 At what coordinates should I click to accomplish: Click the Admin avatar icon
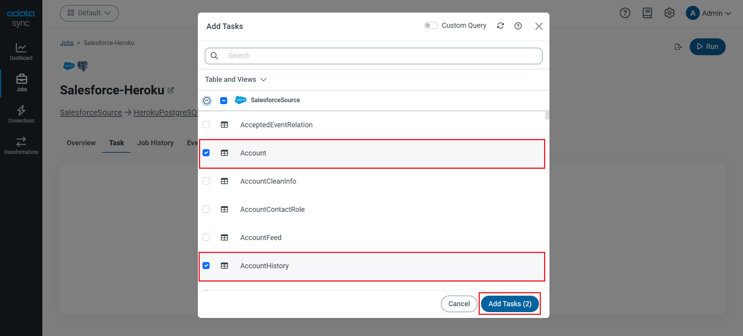click(692, 13)
